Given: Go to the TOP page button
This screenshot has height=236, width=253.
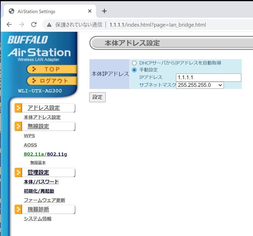Looking at the screenshot, I should tap(52, 69).
